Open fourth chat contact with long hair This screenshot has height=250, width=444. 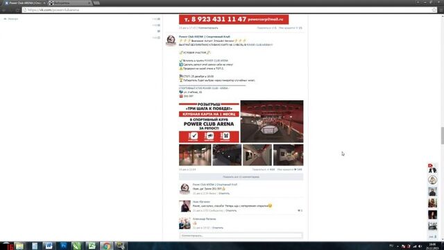(x=432, y=203)
